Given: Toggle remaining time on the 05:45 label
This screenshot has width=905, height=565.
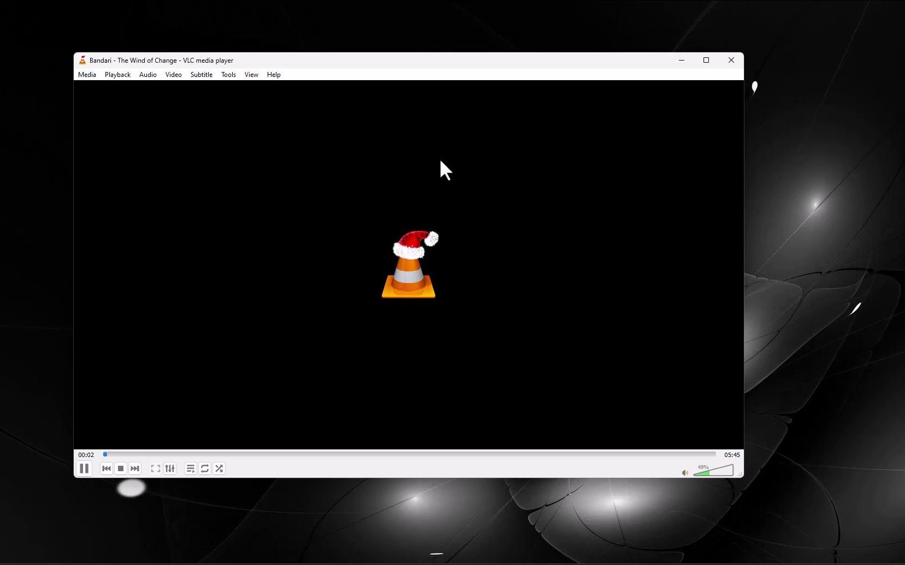Looking at the screenshot, I should 732,455.
